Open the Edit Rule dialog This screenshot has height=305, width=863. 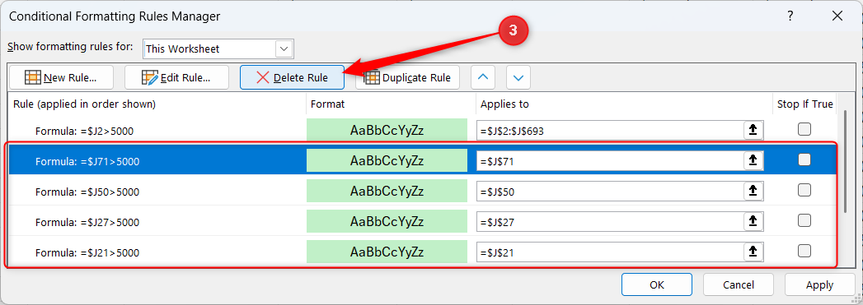tap(176, 77)
